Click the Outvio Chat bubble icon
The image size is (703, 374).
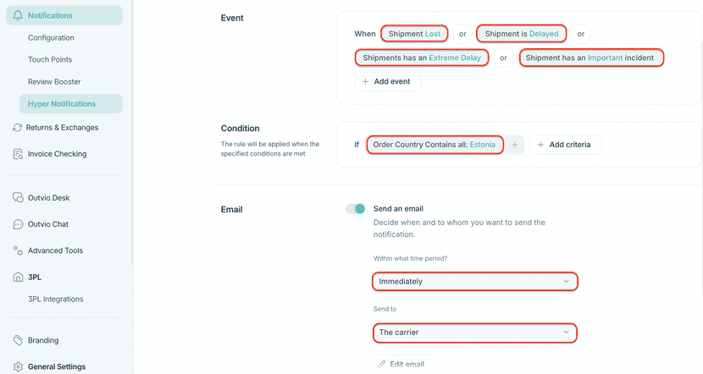click(18, 224)
